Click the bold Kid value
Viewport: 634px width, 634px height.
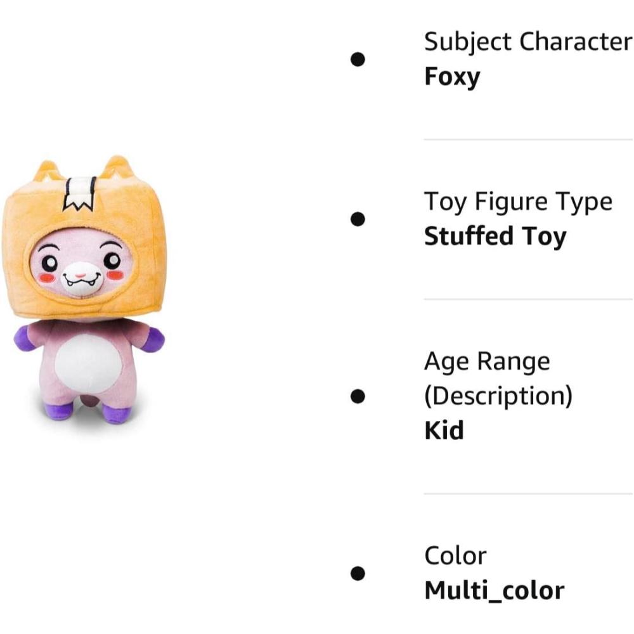pyautogui.click(x=444, y=430)
